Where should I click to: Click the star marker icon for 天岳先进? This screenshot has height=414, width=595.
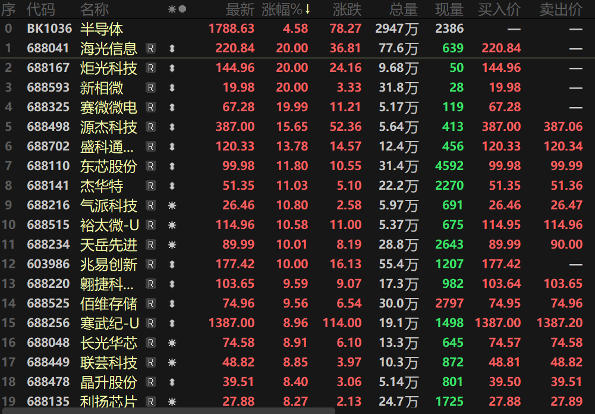tap(172, 244)
